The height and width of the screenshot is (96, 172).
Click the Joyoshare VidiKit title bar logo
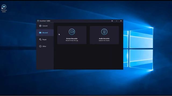click(38, 21)
